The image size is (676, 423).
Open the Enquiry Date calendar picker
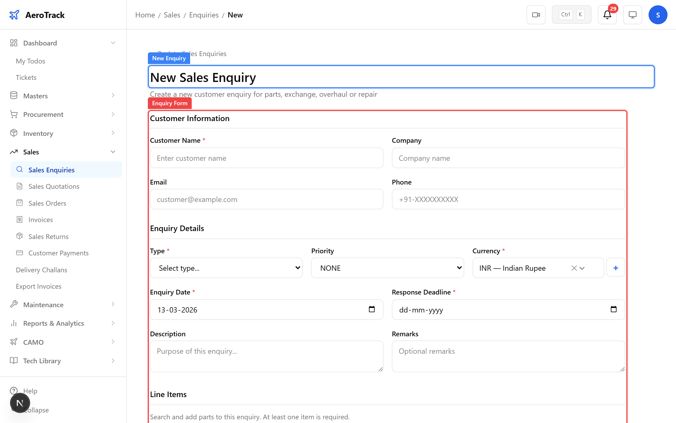coord(372,309)
